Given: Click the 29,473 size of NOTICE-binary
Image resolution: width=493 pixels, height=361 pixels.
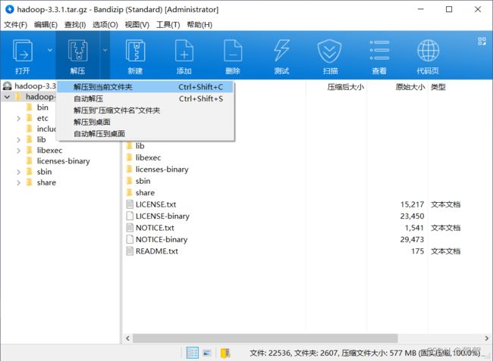Looking at the screenshot, I should coord(412,240).
